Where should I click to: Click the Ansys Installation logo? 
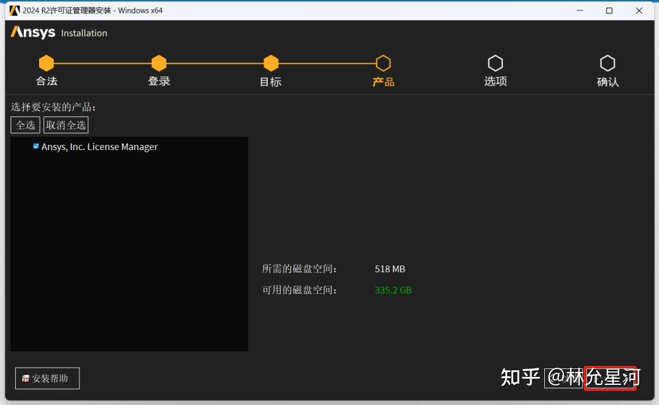pos(59,33)
